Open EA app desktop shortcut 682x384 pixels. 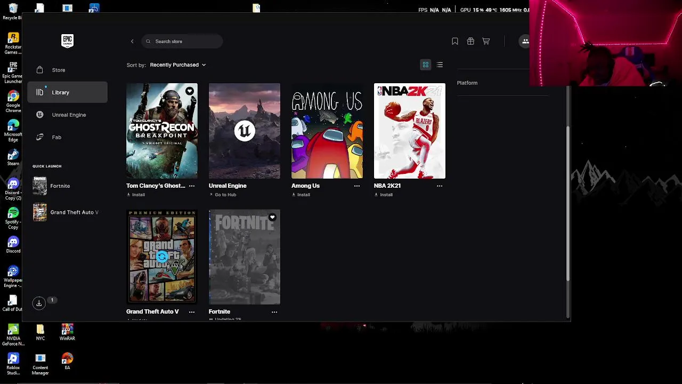click(x=67, y=362)
